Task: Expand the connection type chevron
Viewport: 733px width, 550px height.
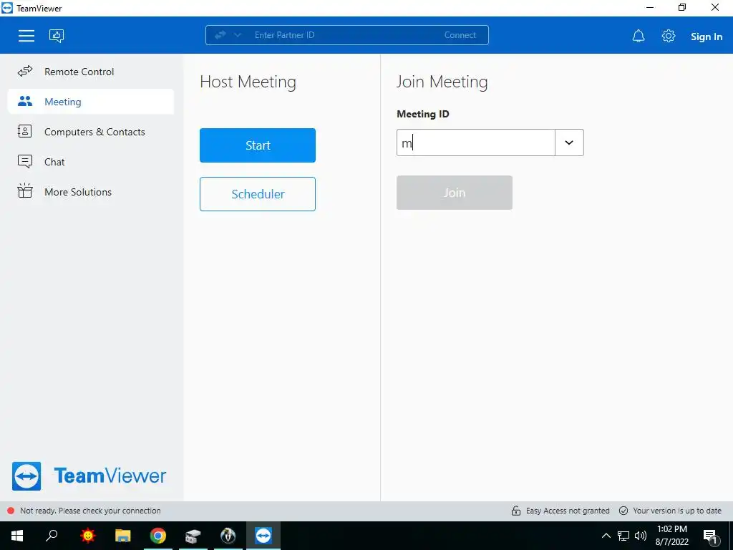Action: click(x=238, y=35)
